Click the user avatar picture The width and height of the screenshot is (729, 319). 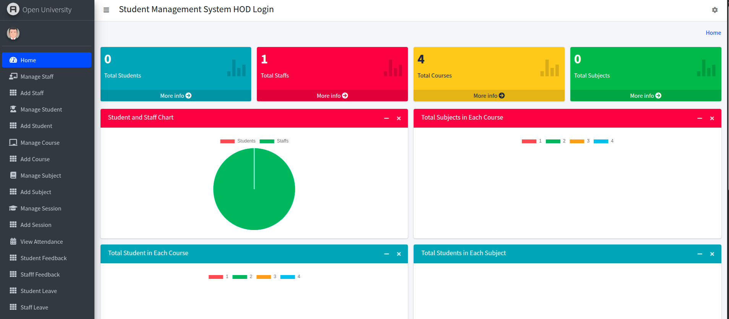(x=13, y=34)
